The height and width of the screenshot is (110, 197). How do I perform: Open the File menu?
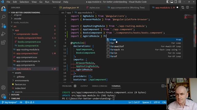coord(8,2)
